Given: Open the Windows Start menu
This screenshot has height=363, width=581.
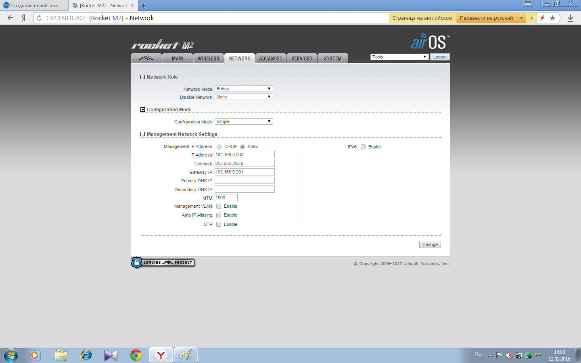Looking at the screenshot, I should 10,355.
